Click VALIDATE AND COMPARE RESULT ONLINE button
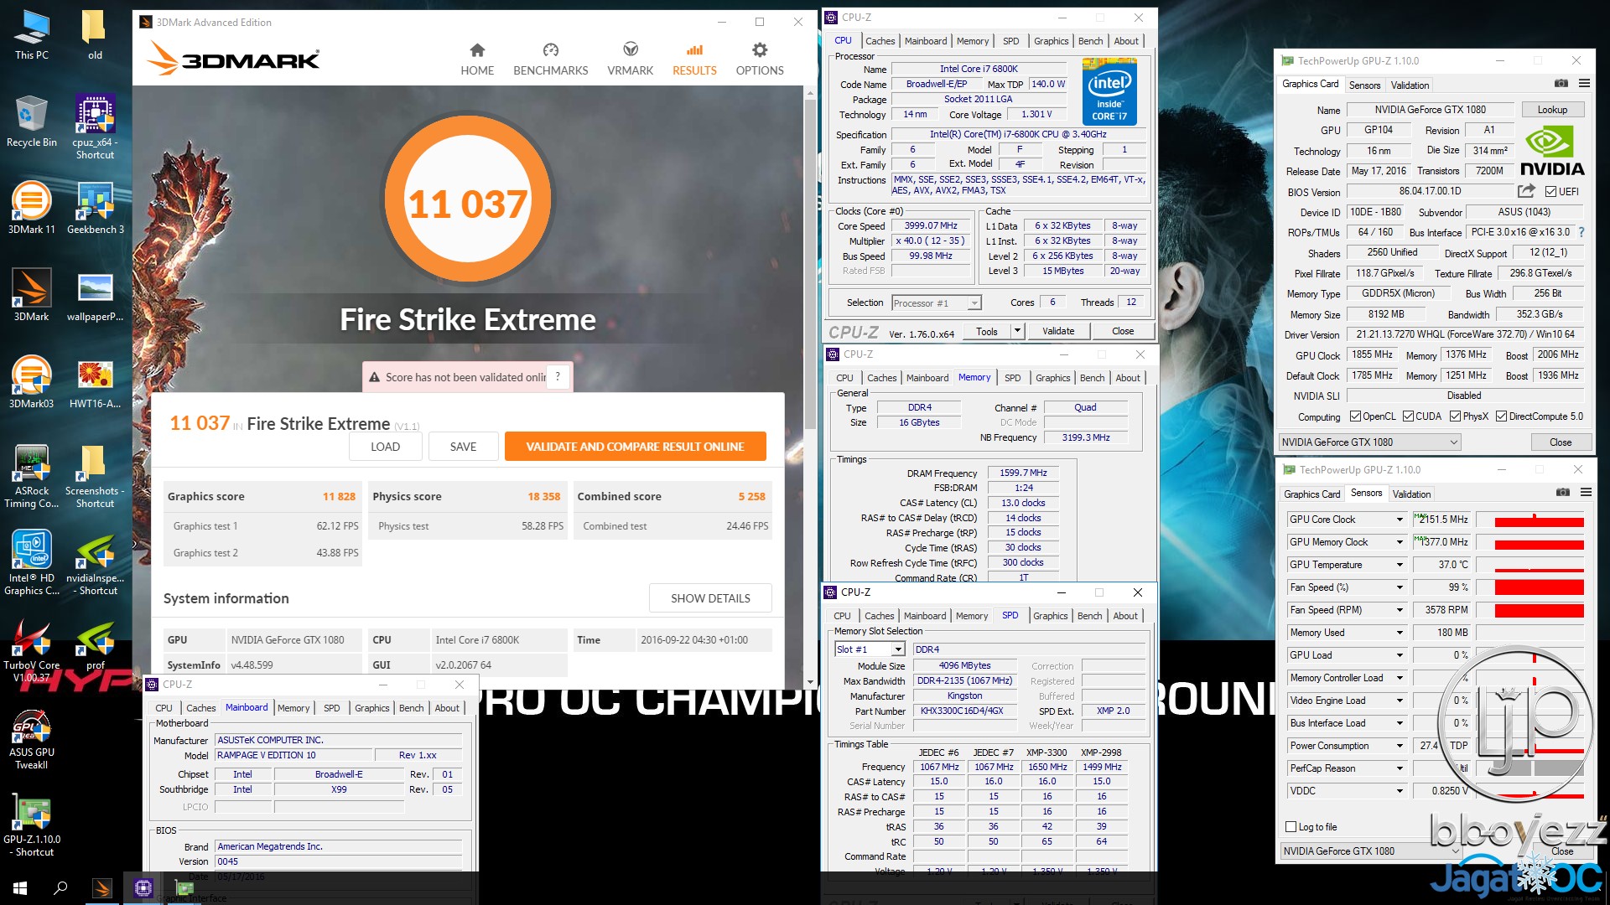 click(635, 447)
